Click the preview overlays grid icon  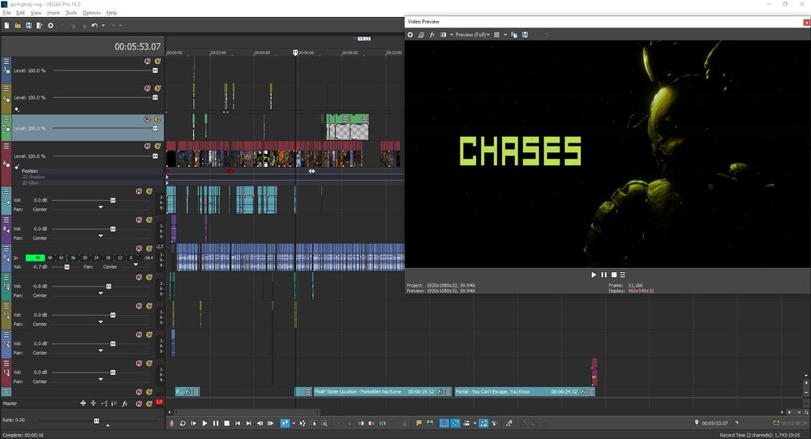pyautogui.click(x=496, y=35)
